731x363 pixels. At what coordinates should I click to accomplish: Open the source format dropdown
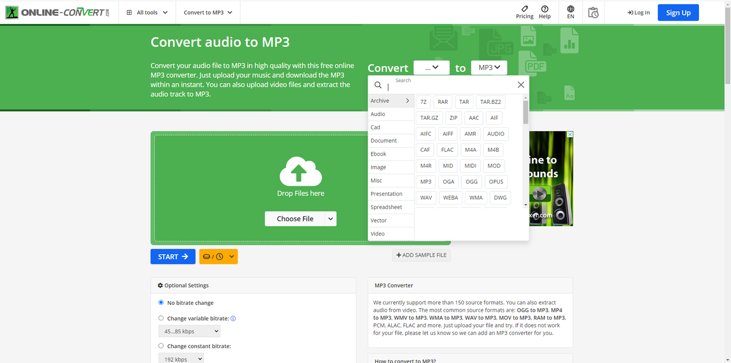[x=432, y=67]
